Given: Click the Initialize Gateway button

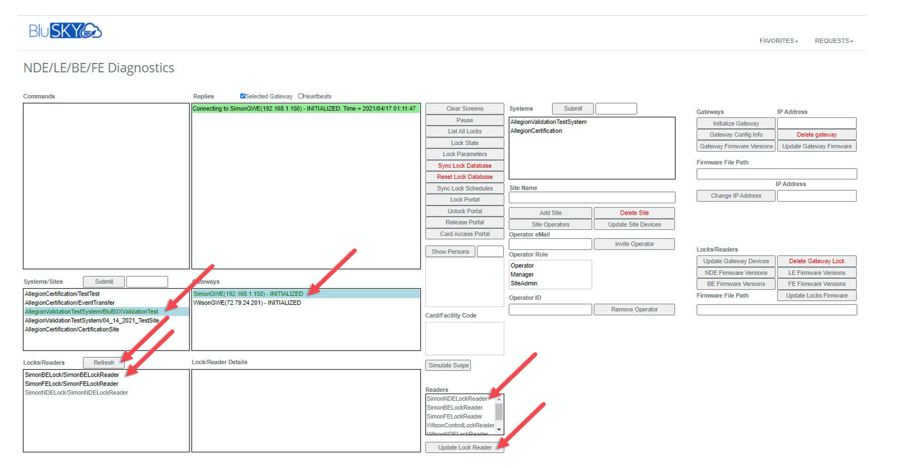Looking at the screenshot, I should pyautogui.click(x=735, y=123).
